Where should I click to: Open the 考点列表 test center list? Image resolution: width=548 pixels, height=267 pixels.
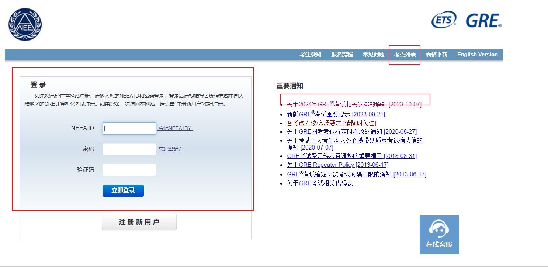[x=405, y=55]
